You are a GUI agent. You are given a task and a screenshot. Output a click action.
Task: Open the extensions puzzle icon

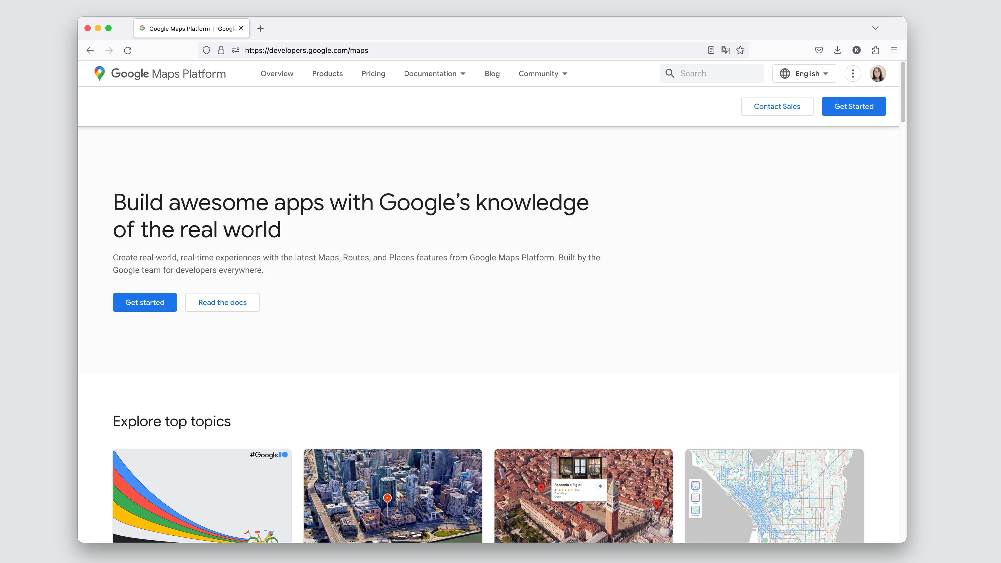[x=875, y=50]
